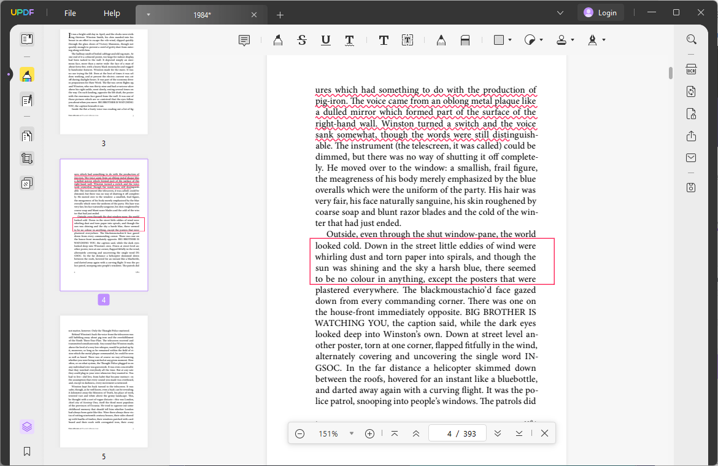Switch to the 1984* document tab
The image size is (718, 466).
click(202, 15)
